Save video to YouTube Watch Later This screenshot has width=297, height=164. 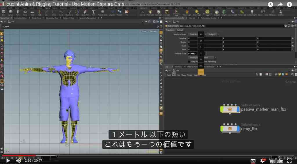point(271,4)
